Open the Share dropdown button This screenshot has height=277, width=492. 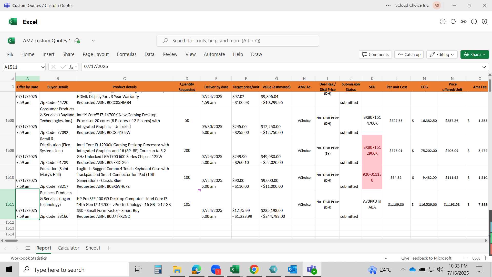475,54
